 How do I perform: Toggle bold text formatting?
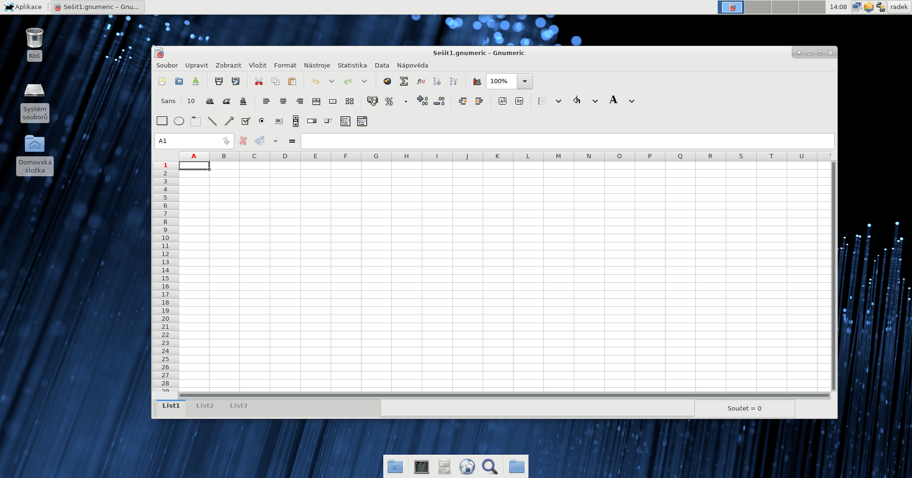[209, 101]
